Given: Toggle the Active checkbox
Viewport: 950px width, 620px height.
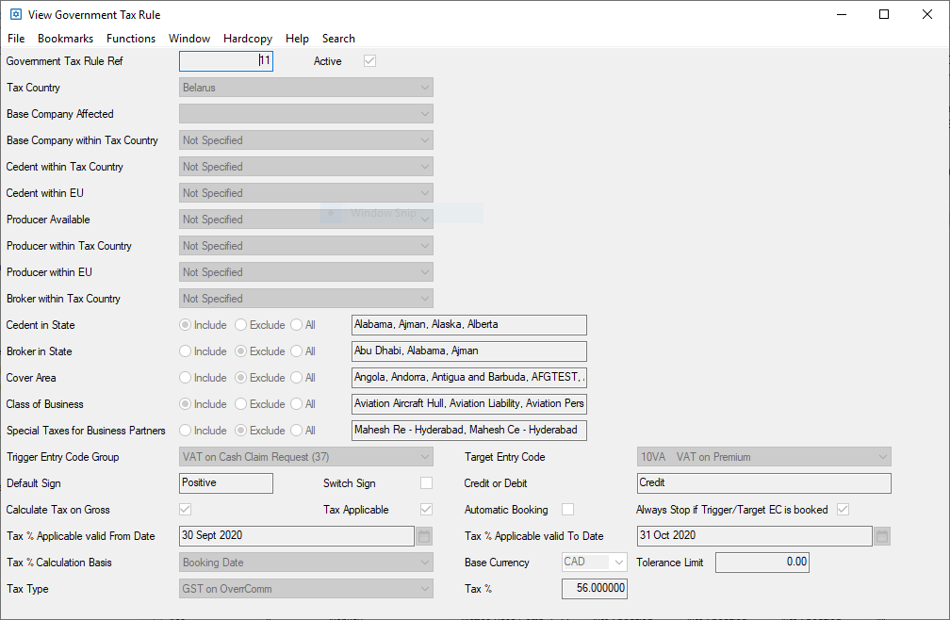Looking at the screenshot, I should click(x=370, y=61).
